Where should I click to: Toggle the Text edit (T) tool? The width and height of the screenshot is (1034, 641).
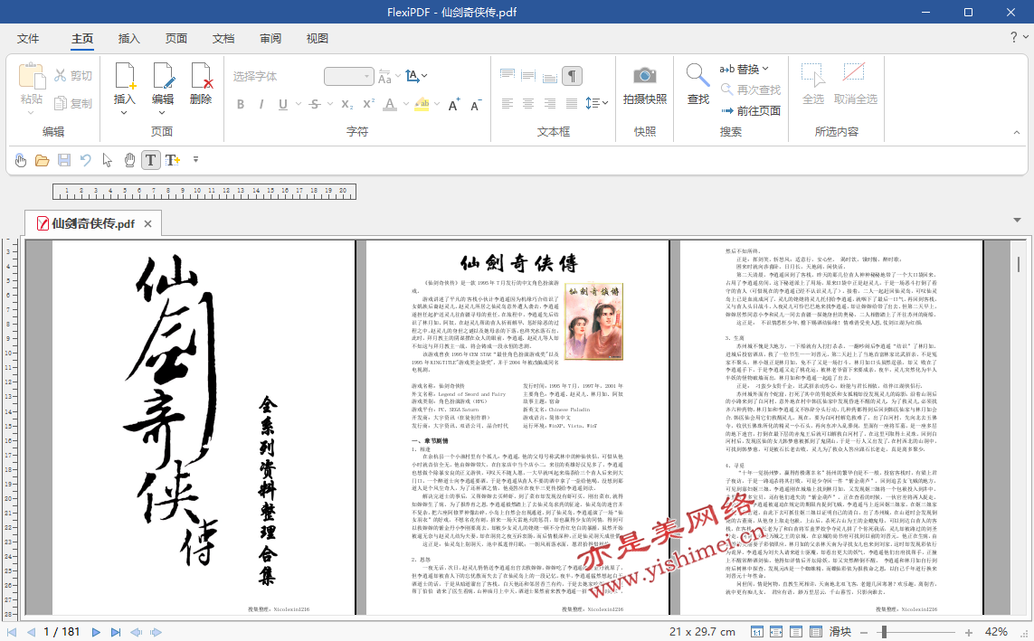pos(151,160)
